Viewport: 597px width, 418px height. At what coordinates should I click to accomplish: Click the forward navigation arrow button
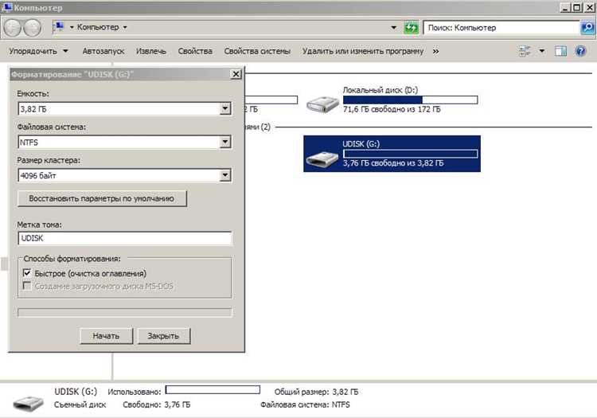(33, 27)
